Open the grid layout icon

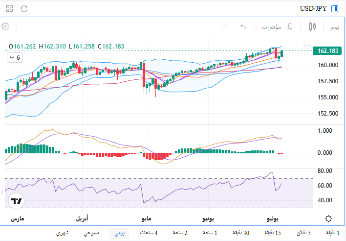9,9
